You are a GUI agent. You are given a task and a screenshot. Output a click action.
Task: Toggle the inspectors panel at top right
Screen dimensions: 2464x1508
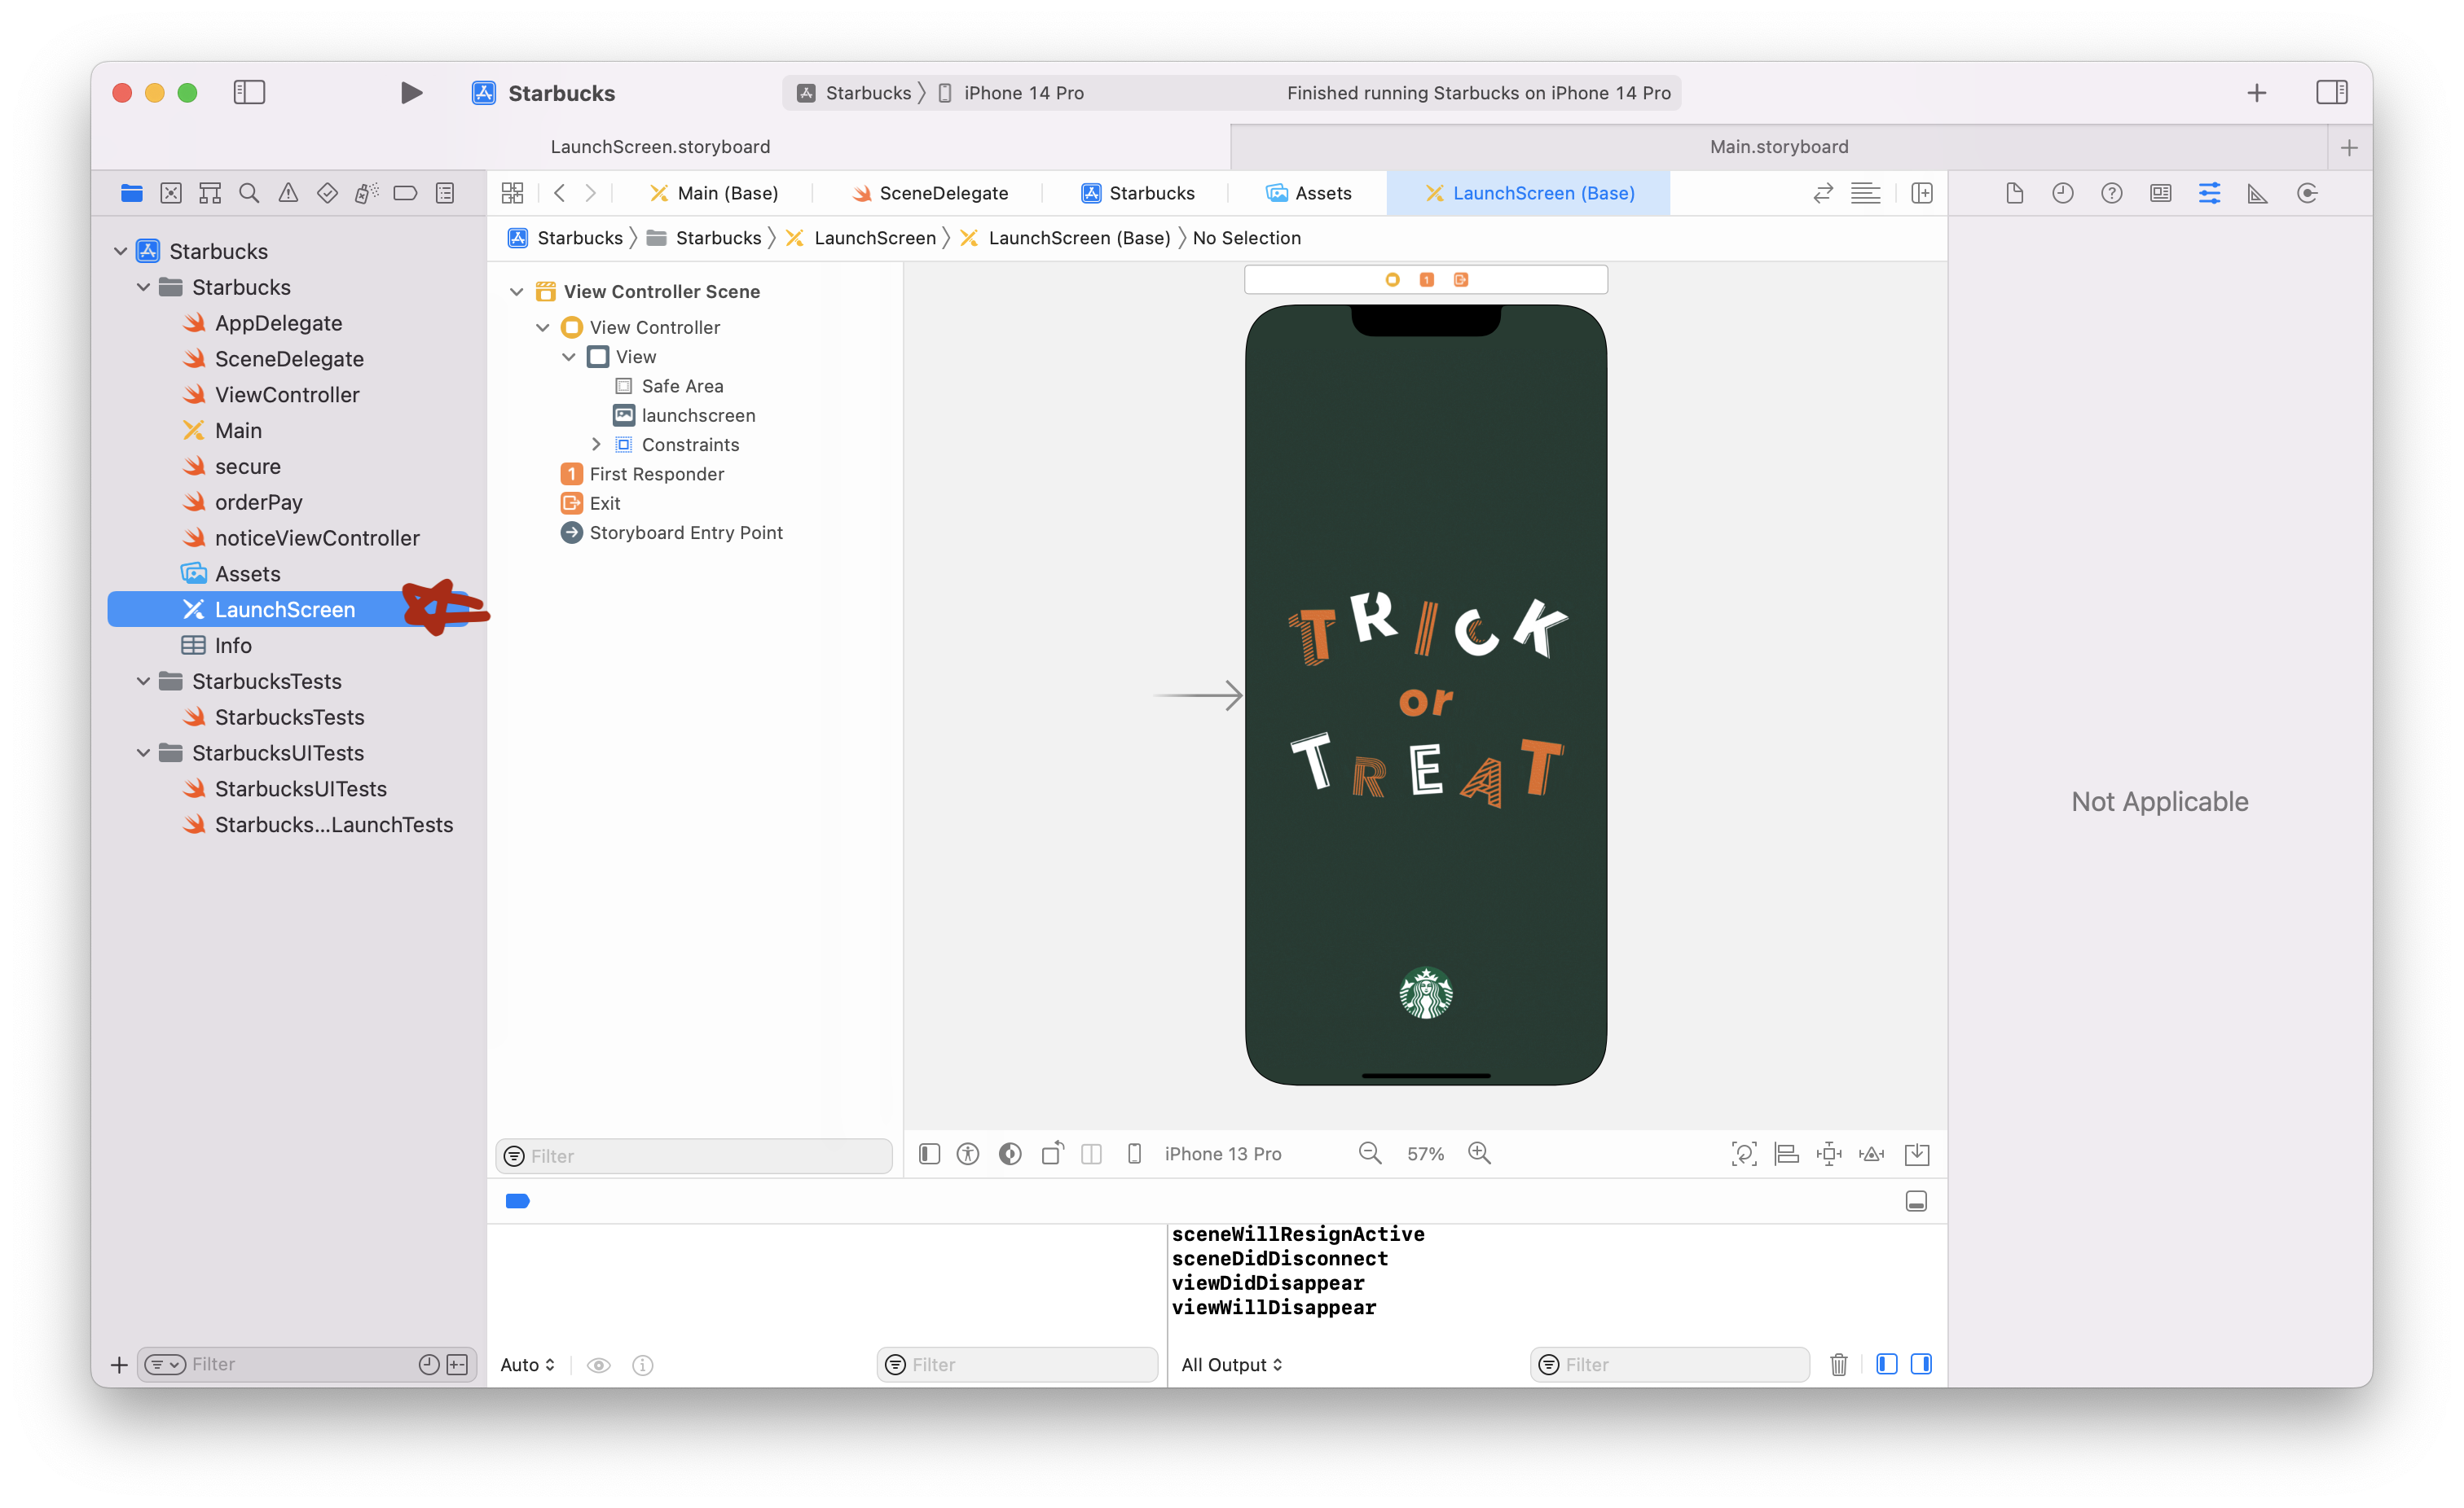point(2331,93)
